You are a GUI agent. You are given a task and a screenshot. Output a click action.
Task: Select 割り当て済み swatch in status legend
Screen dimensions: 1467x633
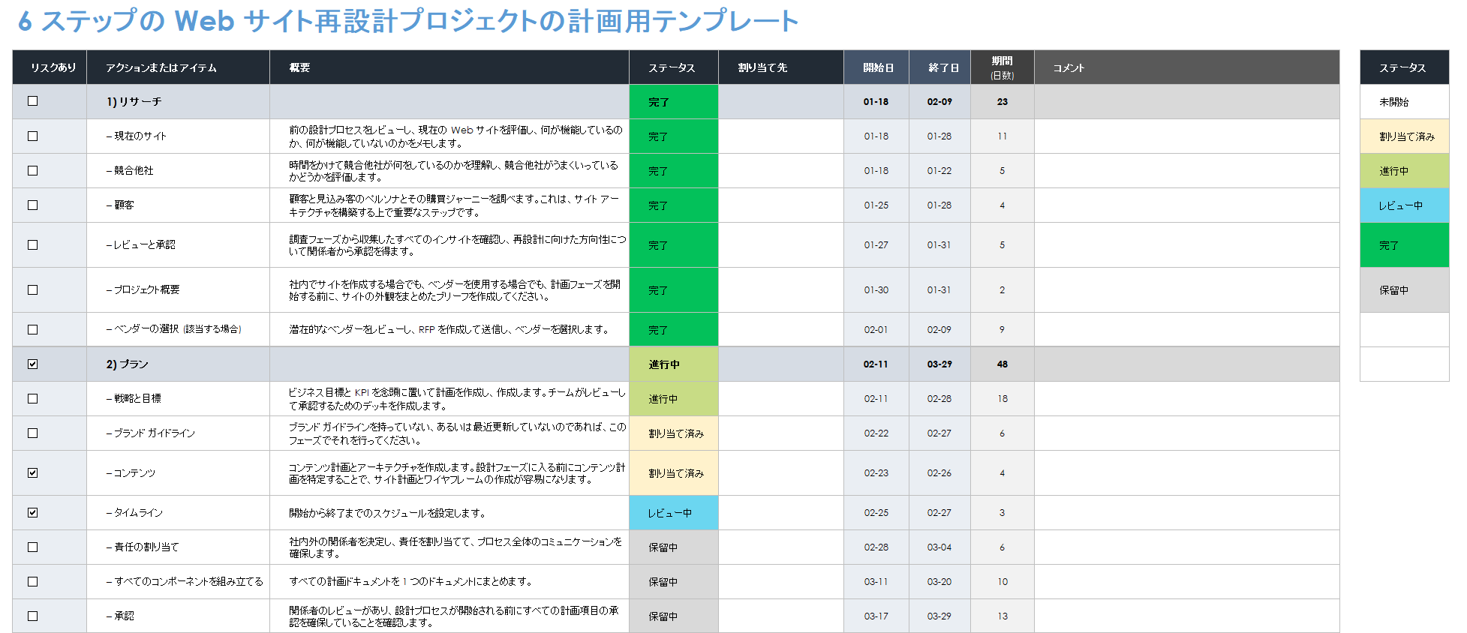point(1404,136)
